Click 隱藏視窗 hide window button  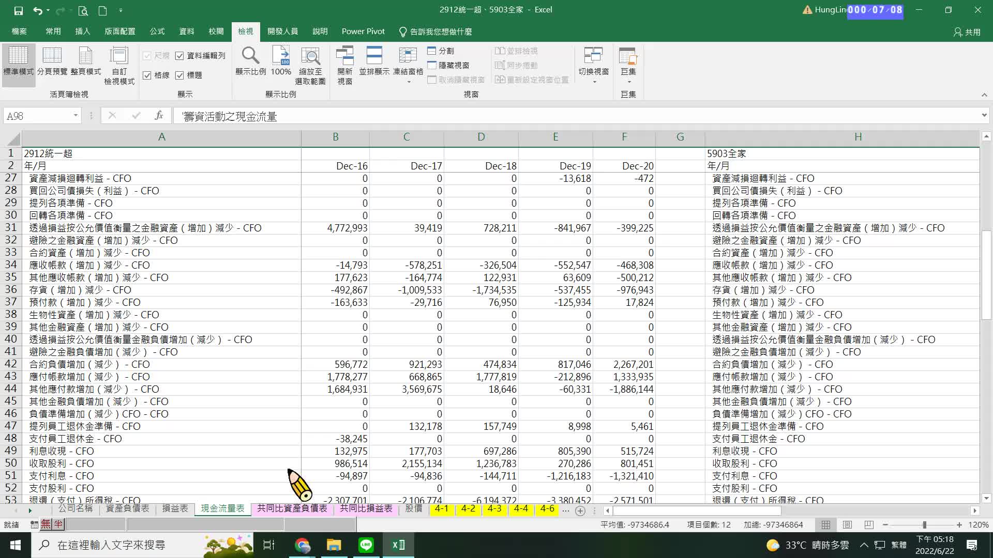(448, 65)
